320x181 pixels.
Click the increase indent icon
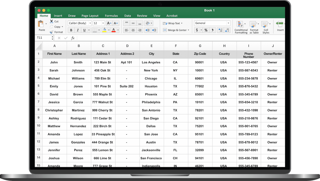(154, 30)
